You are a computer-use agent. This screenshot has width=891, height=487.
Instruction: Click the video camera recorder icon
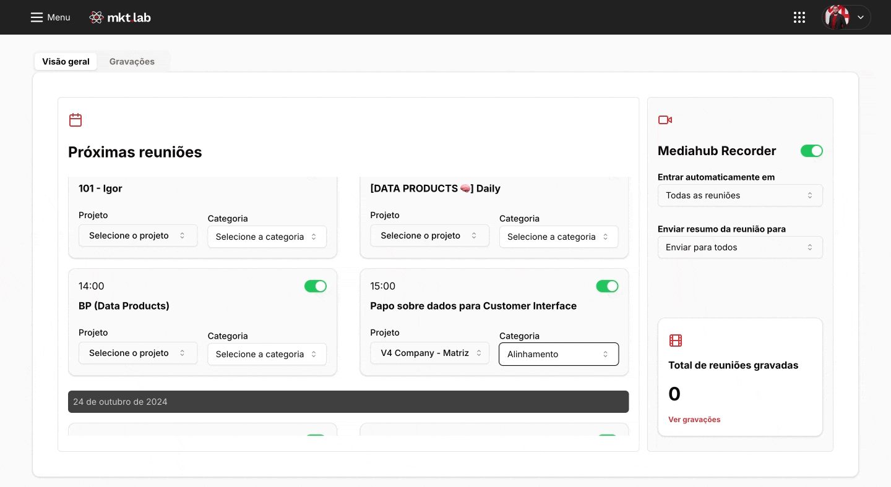(665, 120)
